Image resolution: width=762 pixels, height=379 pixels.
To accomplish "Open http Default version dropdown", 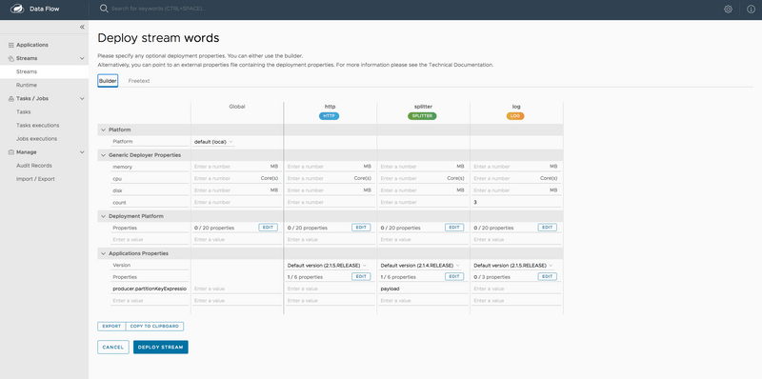I will [x=327, y=266].
